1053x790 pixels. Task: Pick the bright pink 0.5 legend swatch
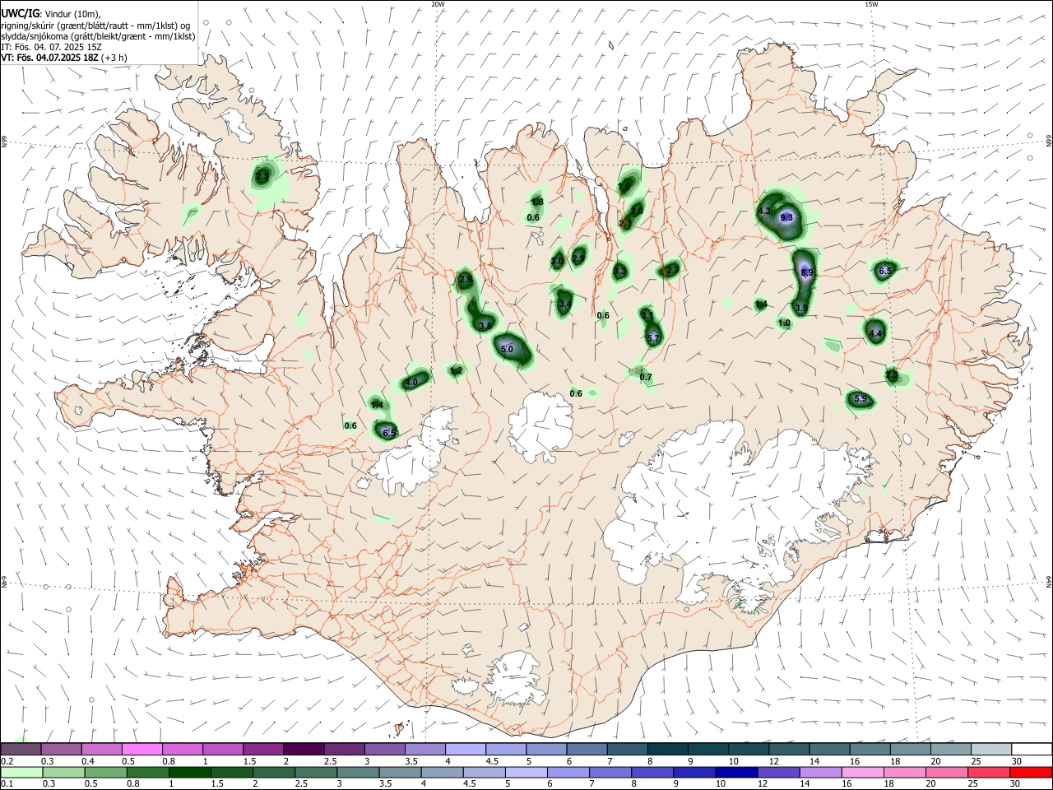click(141, 749)
